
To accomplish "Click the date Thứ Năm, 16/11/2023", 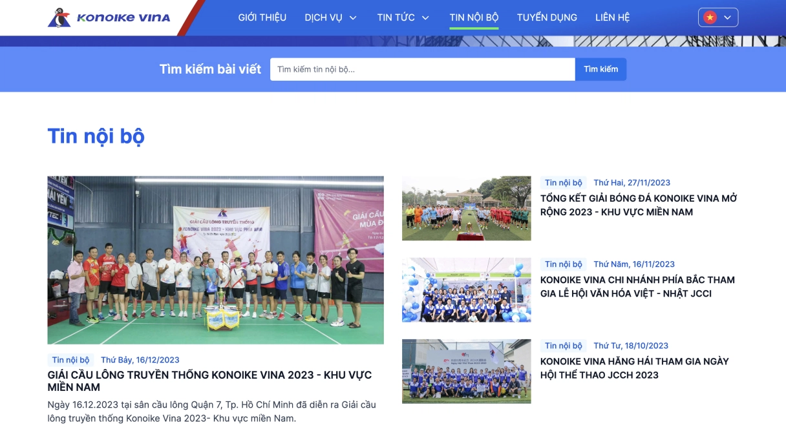I will [634, 264].
